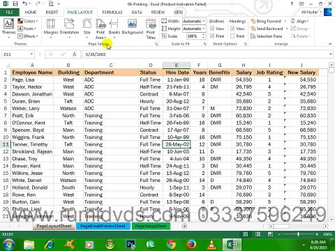Click Insert Function fx button
The image size is (335, 251).
pyautogui.click(x=75, y=54)
